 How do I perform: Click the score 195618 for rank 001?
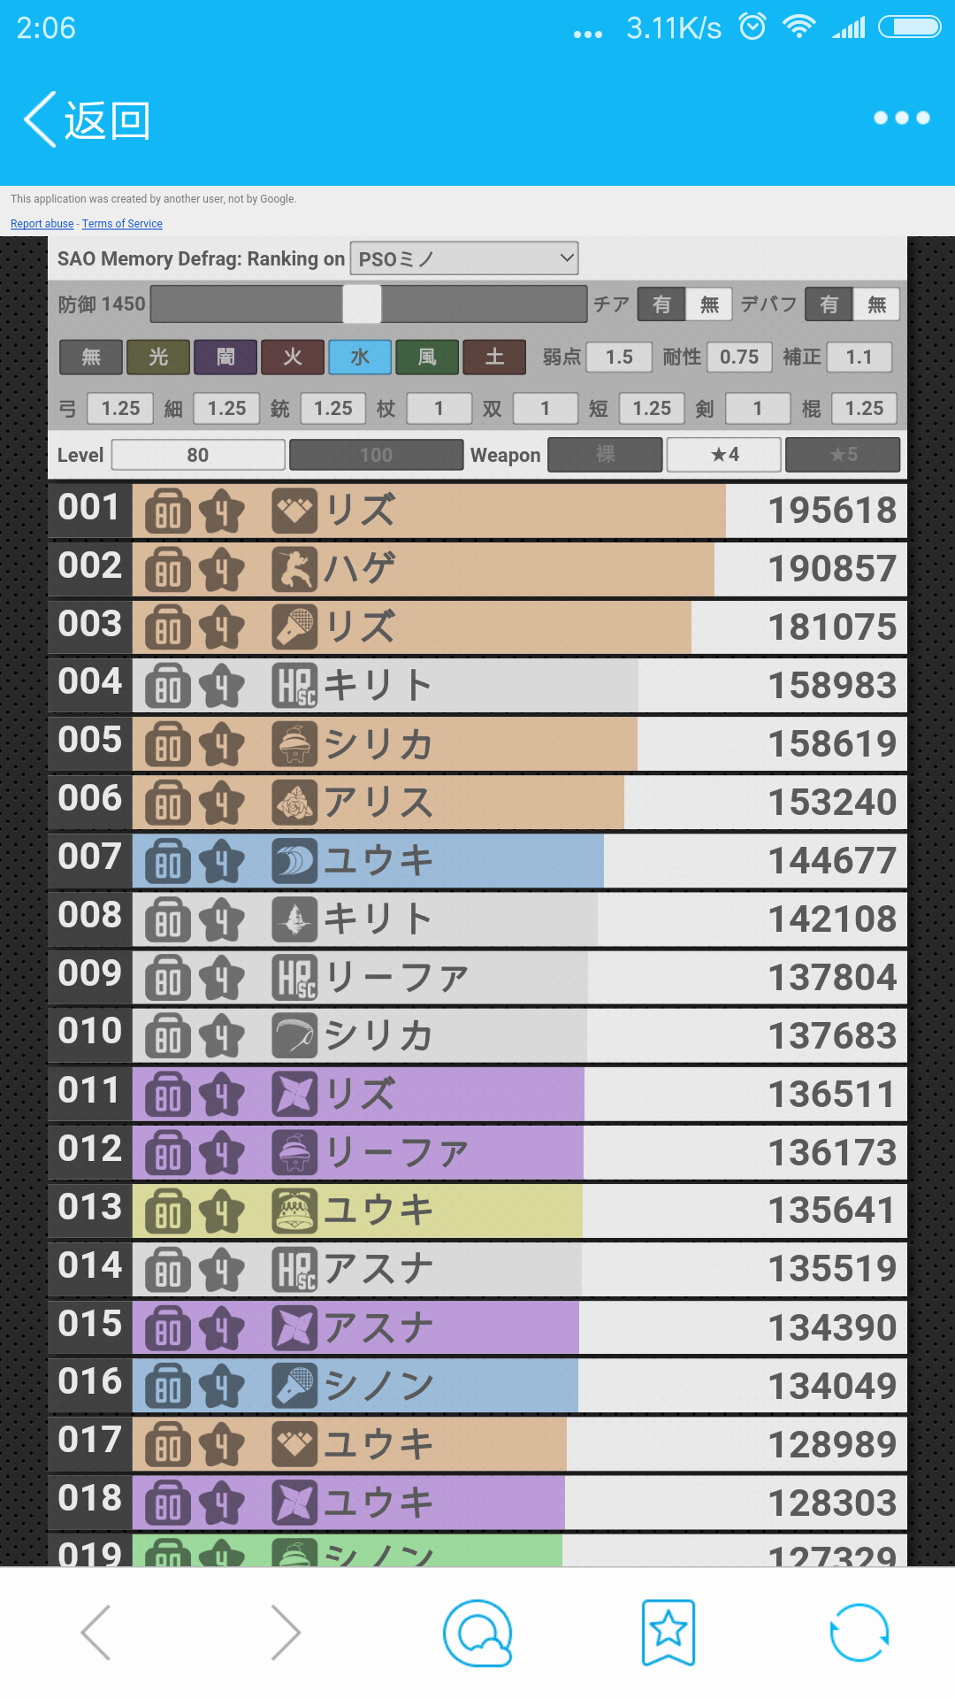[832, 511]
